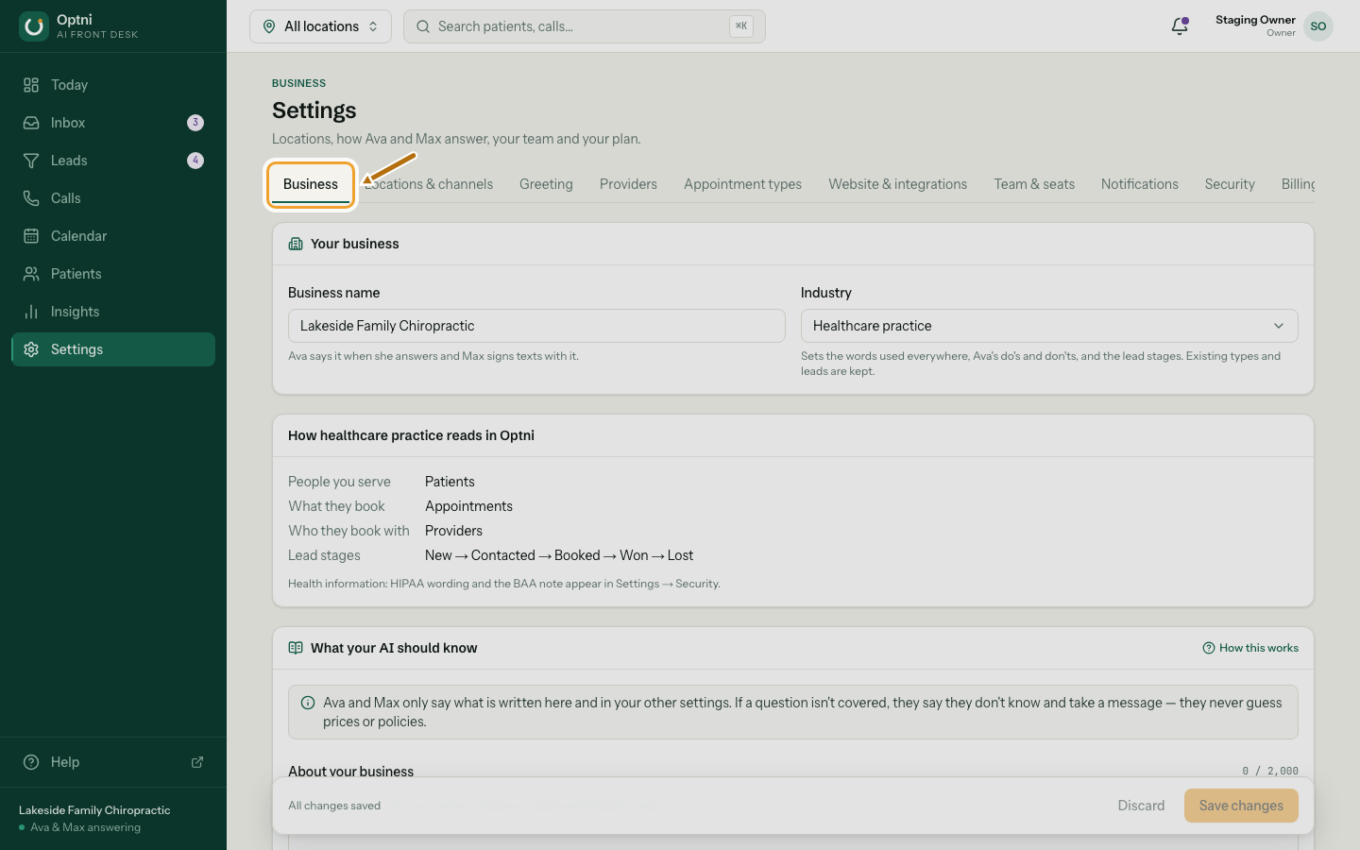Open the Team & seats tab
The height and width of the screenshot is (850, 1360).
pyautogui.click(x=1034, y=184)
